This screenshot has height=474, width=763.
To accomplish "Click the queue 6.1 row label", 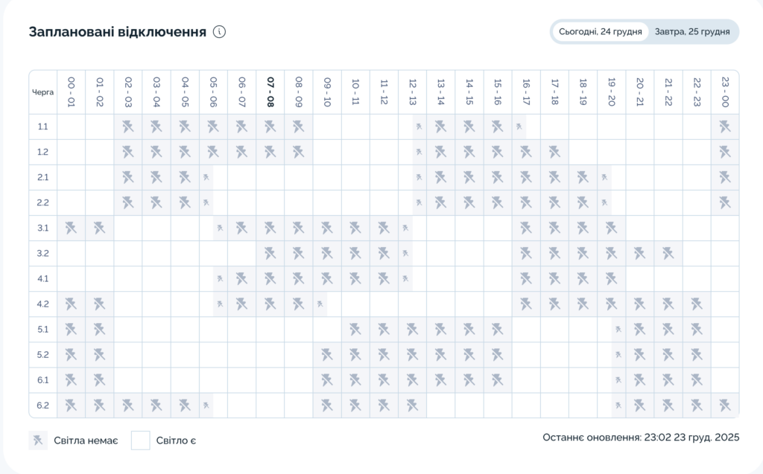I will point(43,380).
